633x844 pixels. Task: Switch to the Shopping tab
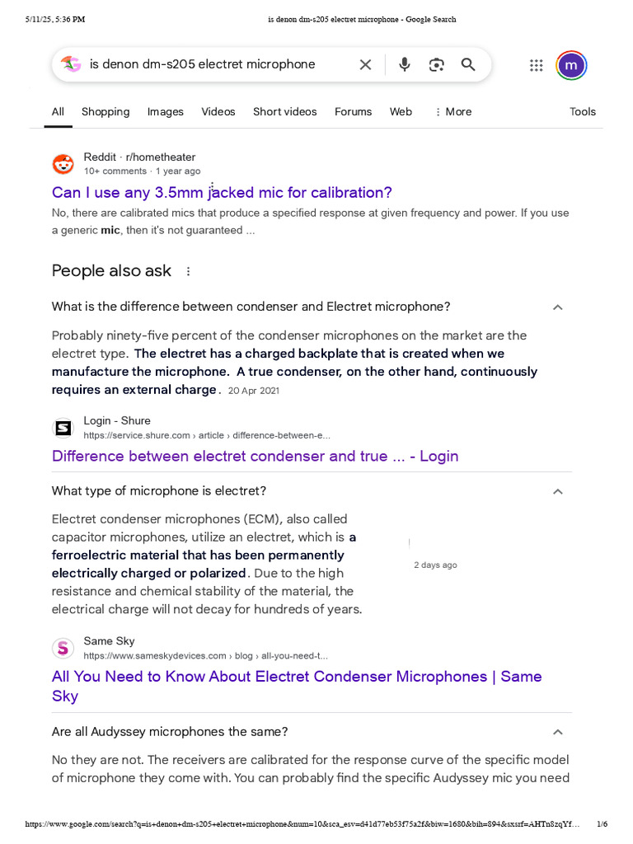click(105, 111)
